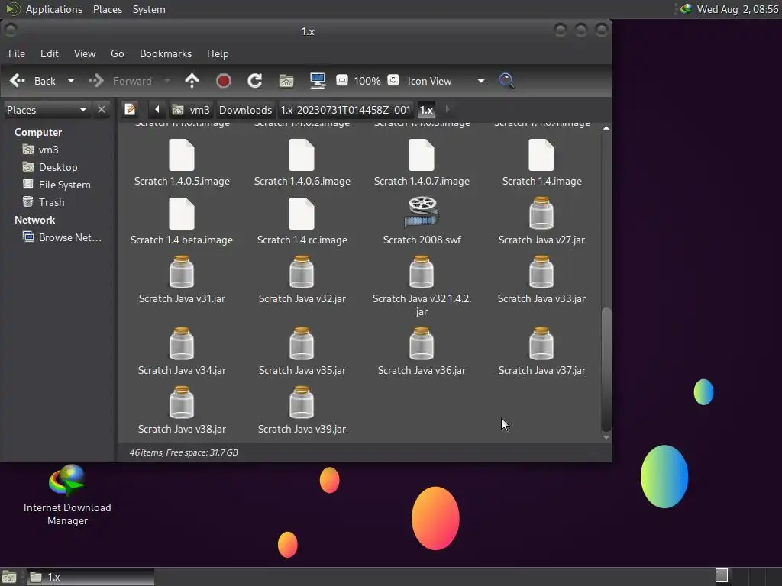Reset zoom by clicking 100% label
Image resolution: width=782 pixels, height=586 pixels.
click(367, 81)
